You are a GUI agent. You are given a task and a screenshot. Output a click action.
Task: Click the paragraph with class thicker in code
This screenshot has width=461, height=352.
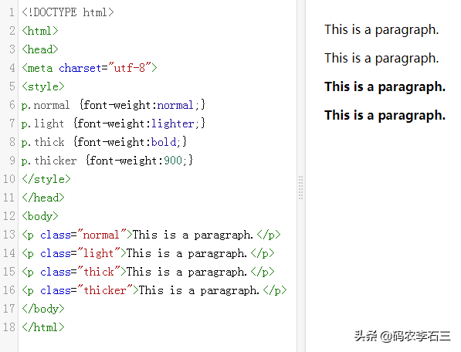pos(154,290)
